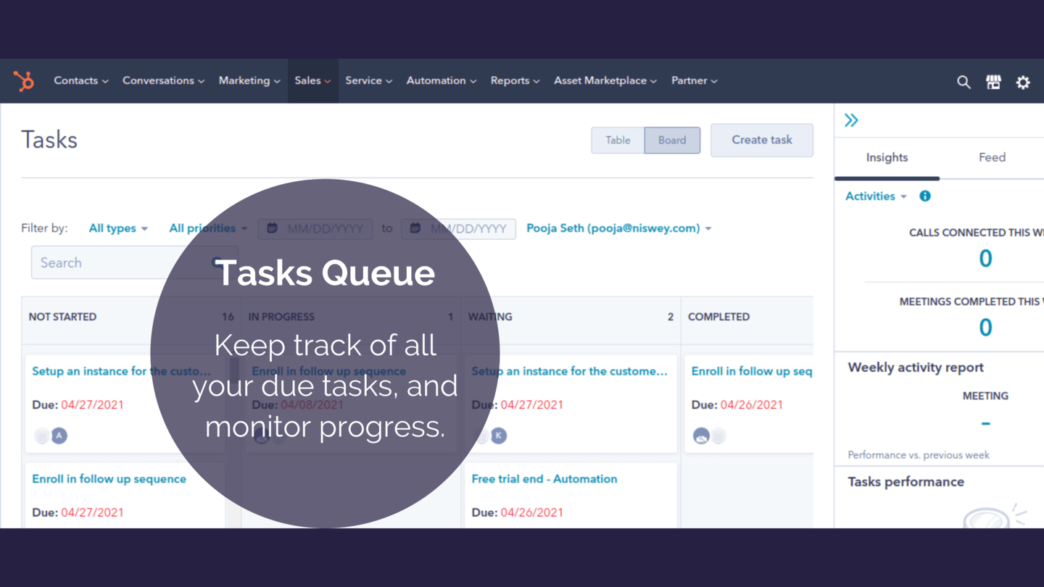Switch to Board view
This screenshot has height=587, width=1044.
click(x=672, y=141)
